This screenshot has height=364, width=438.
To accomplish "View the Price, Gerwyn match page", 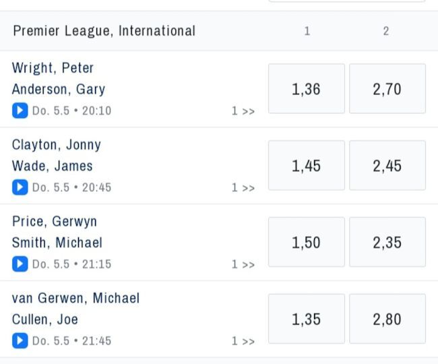I will coord(55,222).
